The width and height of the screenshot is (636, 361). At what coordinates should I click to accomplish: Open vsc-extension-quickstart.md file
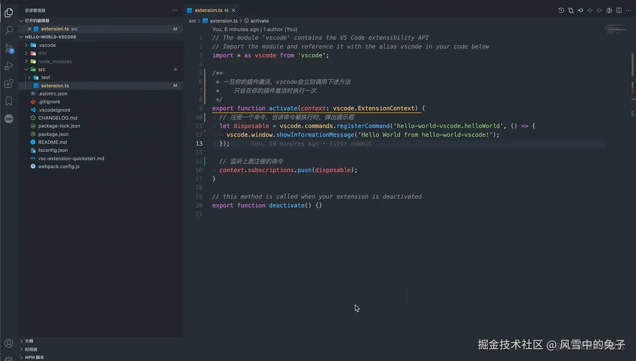[100, 158]
